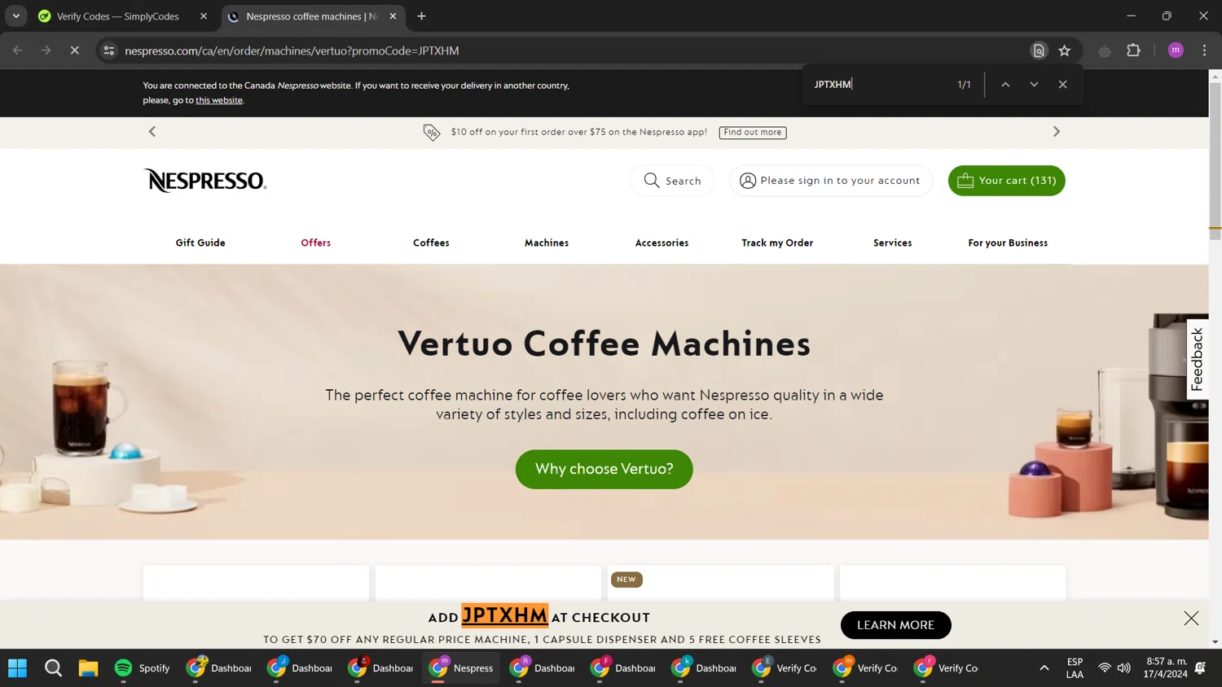Open the site Search box
The image size is (1222, 687).
tap(672, 181)
